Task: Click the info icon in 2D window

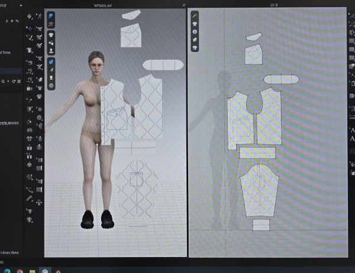Action: (195, 31)
